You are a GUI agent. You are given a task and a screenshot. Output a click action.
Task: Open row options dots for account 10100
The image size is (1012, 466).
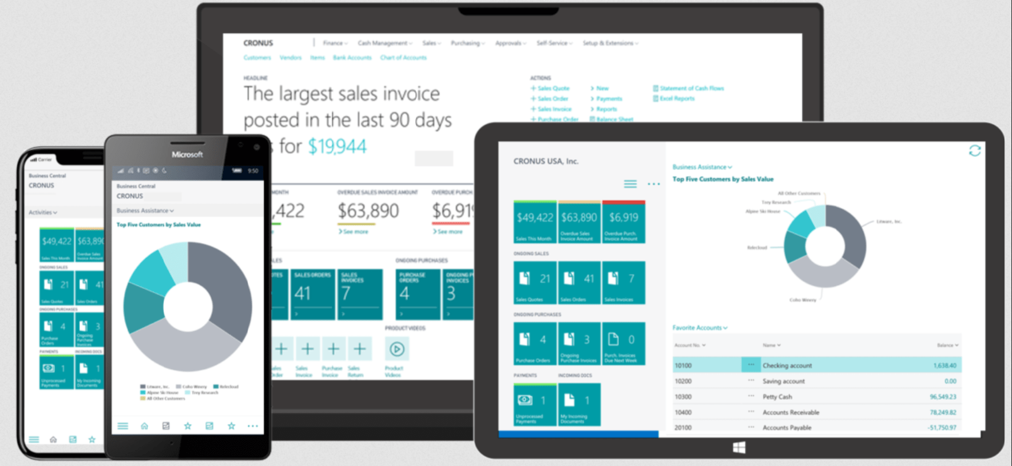pyautogui.click(x=751, y=365)
